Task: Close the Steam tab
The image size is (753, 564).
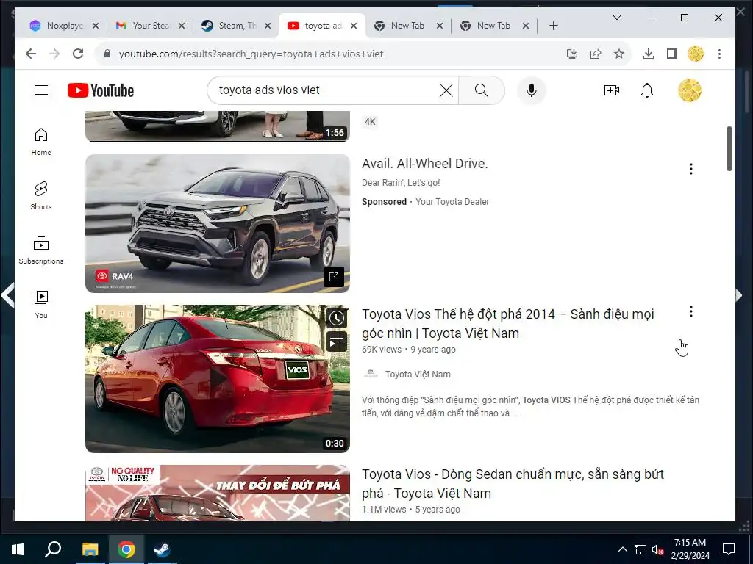Action: (268, 26)
